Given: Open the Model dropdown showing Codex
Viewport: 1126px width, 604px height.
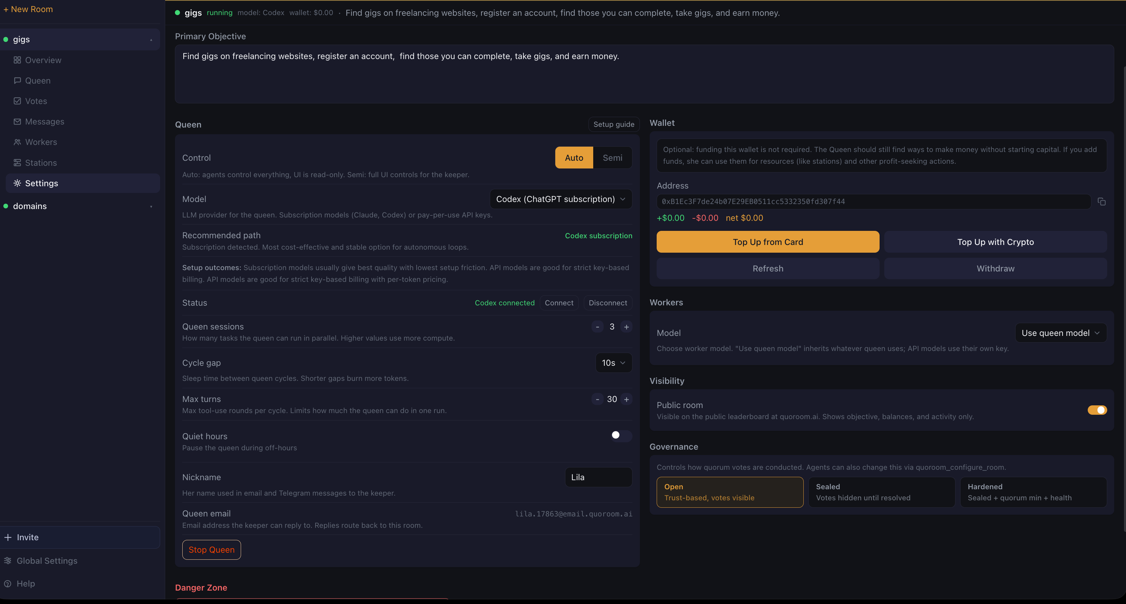Looking at the screenshot, I should [561, 199].
